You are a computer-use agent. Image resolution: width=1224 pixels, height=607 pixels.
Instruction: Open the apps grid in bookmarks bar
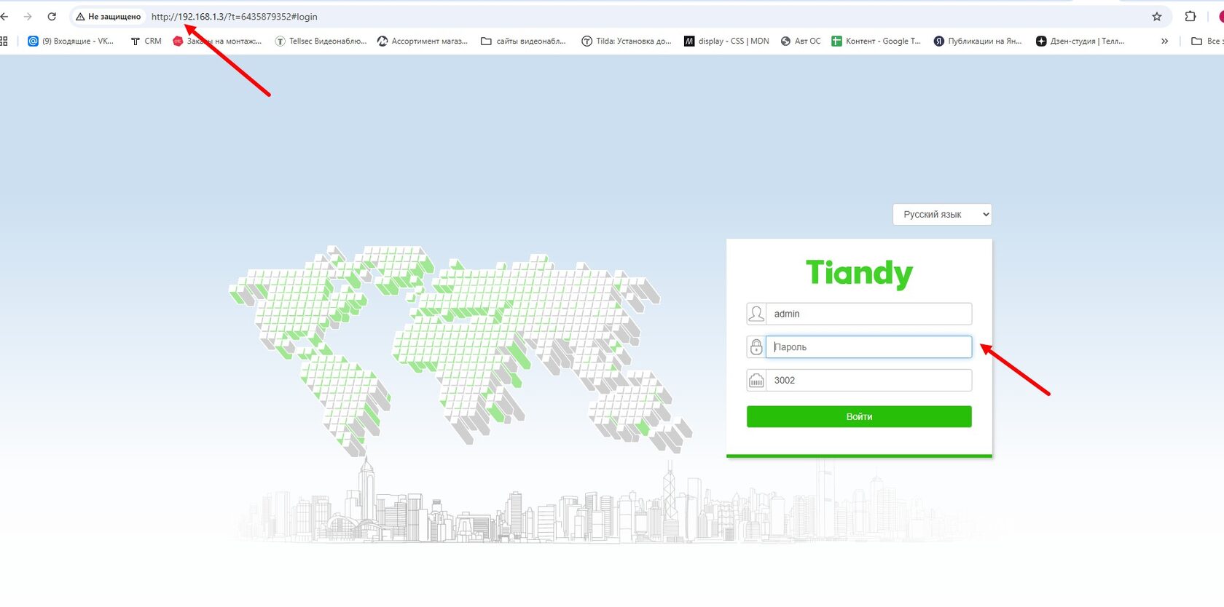4,41
